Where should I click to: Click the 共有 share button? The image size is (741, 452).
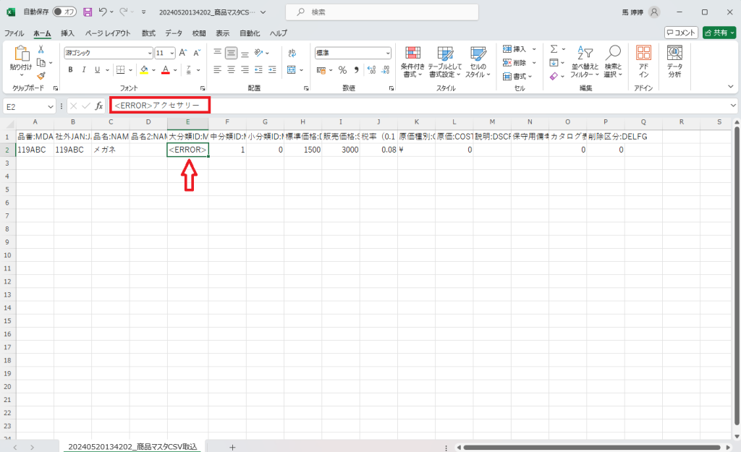[719, 33]
